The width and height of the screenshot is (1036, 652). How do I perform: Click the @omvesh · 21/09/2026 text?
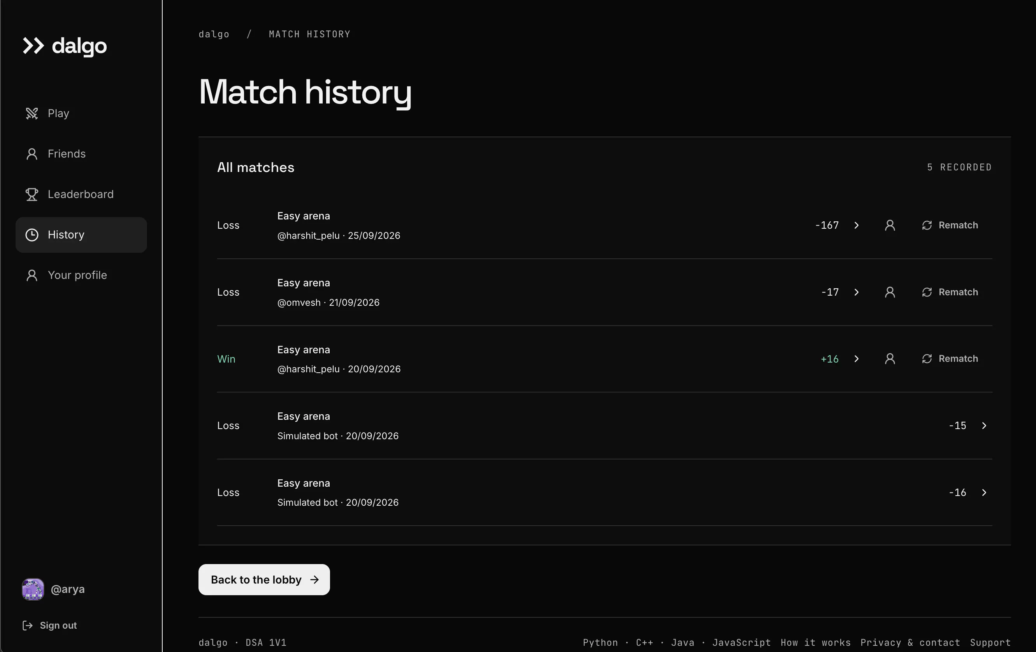pos(328,302)
